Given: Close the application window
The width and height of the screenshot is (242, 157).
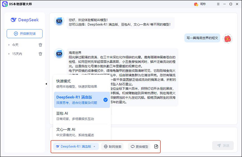Looking at the screenshot, I should click(237, 4).
